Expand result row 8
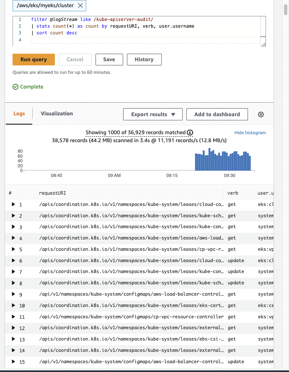Image resolution: width=289 pixels, height=372 pixels. coord(13,283)
